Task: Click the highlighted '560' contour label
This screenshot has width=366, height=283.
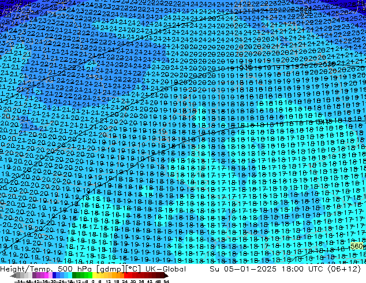Action: (x=358, y=246)
